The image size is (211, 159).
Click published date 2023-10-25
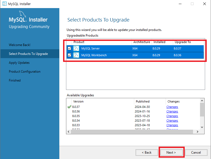142,116
